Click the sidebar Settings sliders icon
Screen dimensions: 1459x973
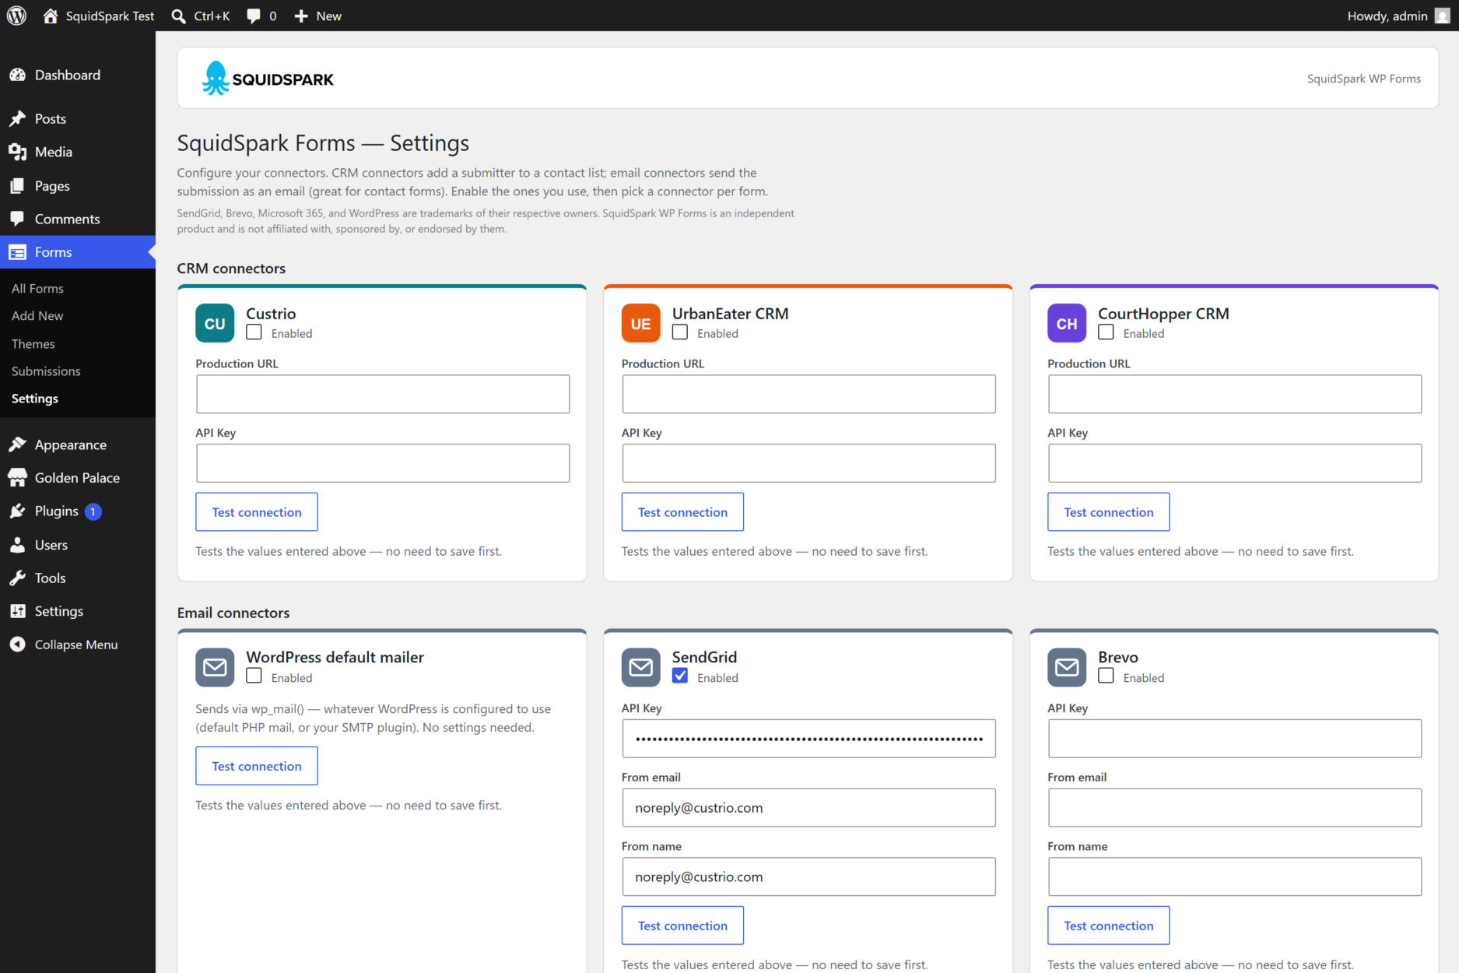tap(17, 611)
